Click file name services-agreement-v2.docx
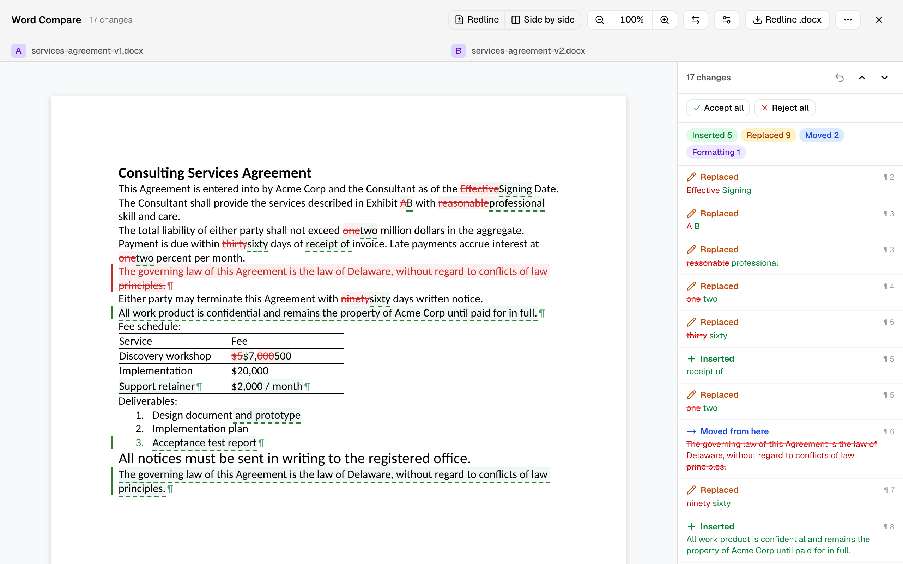This screenshot has width=903, height=564. click(528, 51)
